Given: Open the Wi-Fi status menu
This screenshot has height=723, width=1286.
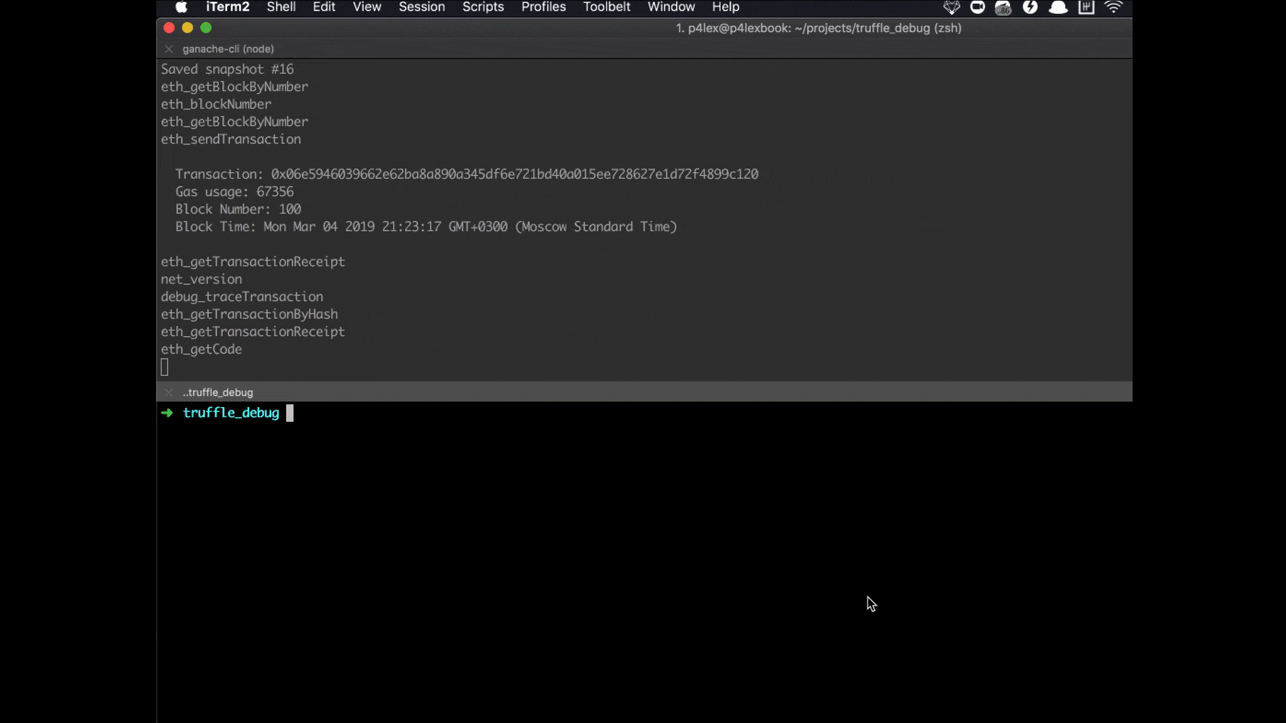Looking at the screenshot, I should (x=1114, y=7).
